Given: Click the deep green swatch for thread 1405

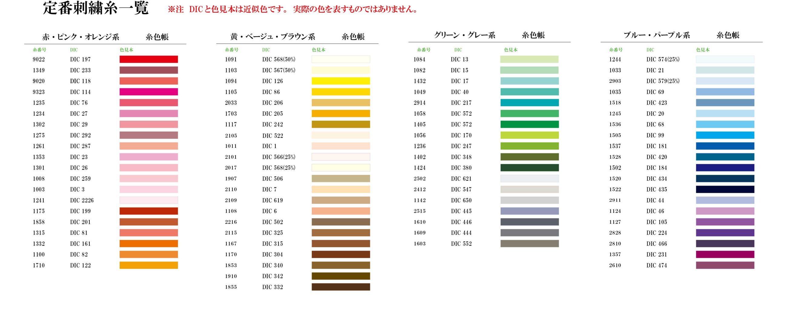Looking at the screenshot, I should tap(529, 124).
